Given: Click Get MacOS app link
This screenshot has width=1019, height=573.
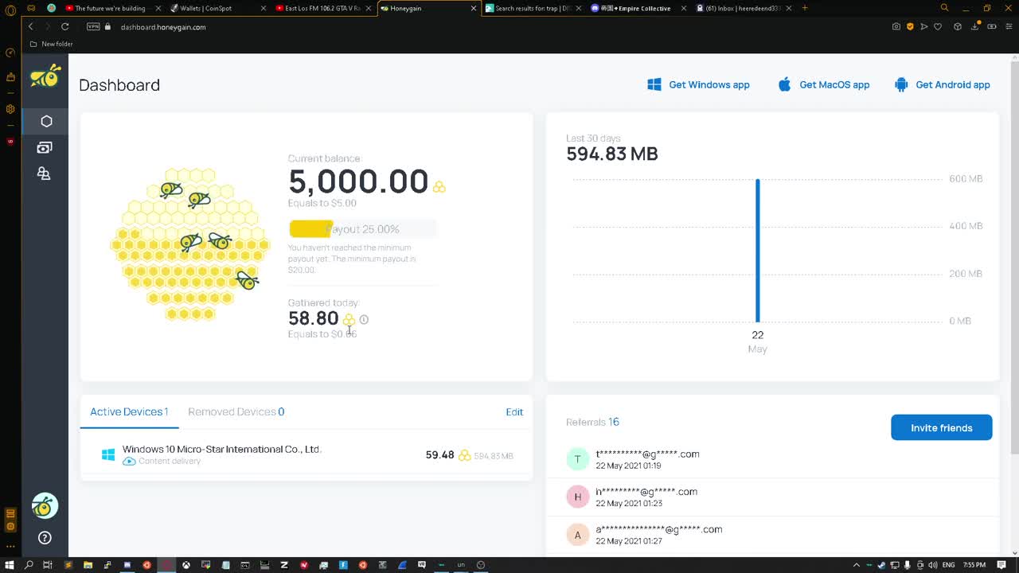Looking at the screenshot, I should pos(834,84).
